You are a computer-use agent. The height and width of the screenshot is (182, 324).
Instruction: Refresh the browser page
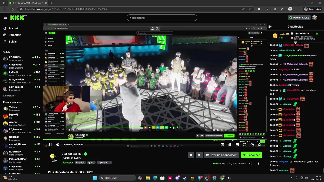click(12, 9)
